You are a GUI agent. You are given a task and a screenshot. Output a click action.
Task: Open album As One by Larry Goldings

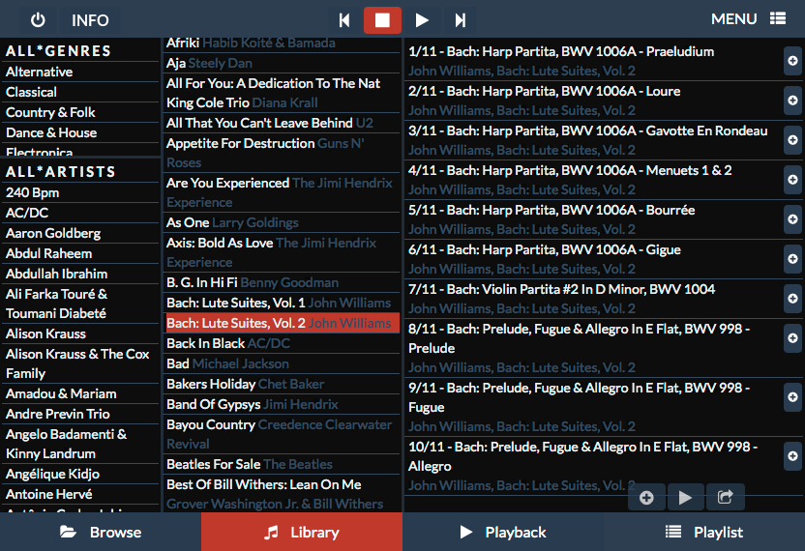click(282, 222)
